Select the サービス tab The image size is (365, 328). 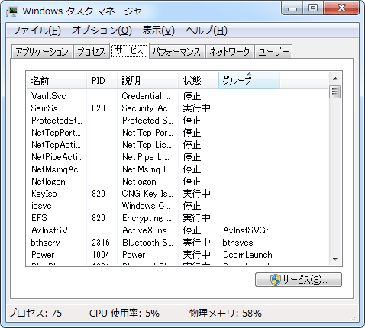pos(130,50)
